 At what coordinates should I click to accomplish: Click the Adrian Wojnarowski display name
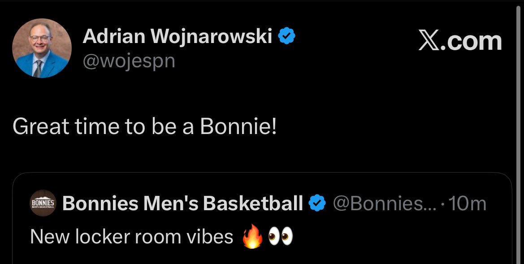tap(178, 36)
